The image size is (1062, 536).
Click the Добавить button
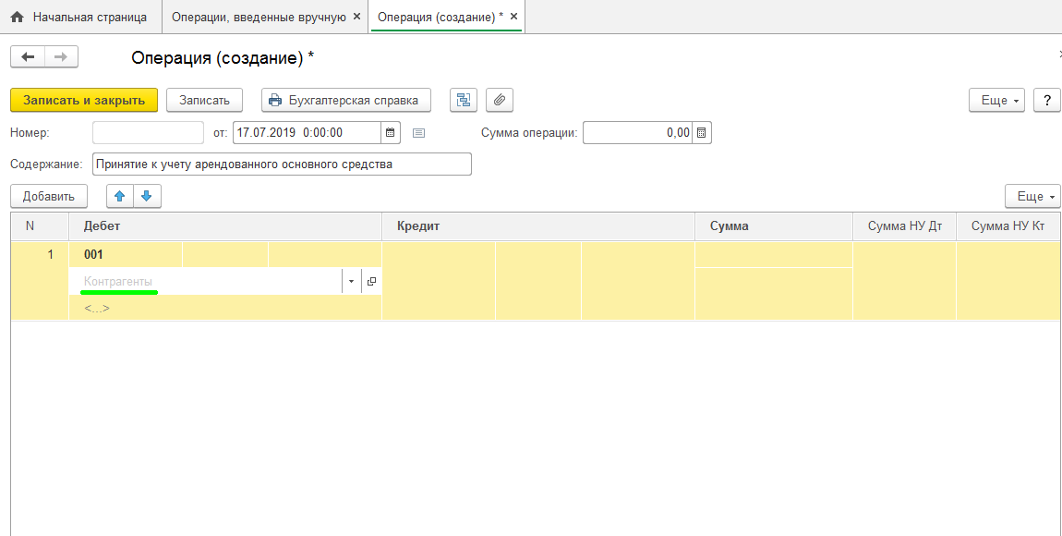[x=49, y=196]
